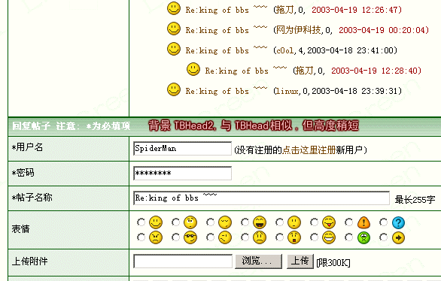Click the green alien face emoticon
Image resolution: width=441 pixels, height=281 pixels.
(x=363, y=237)
